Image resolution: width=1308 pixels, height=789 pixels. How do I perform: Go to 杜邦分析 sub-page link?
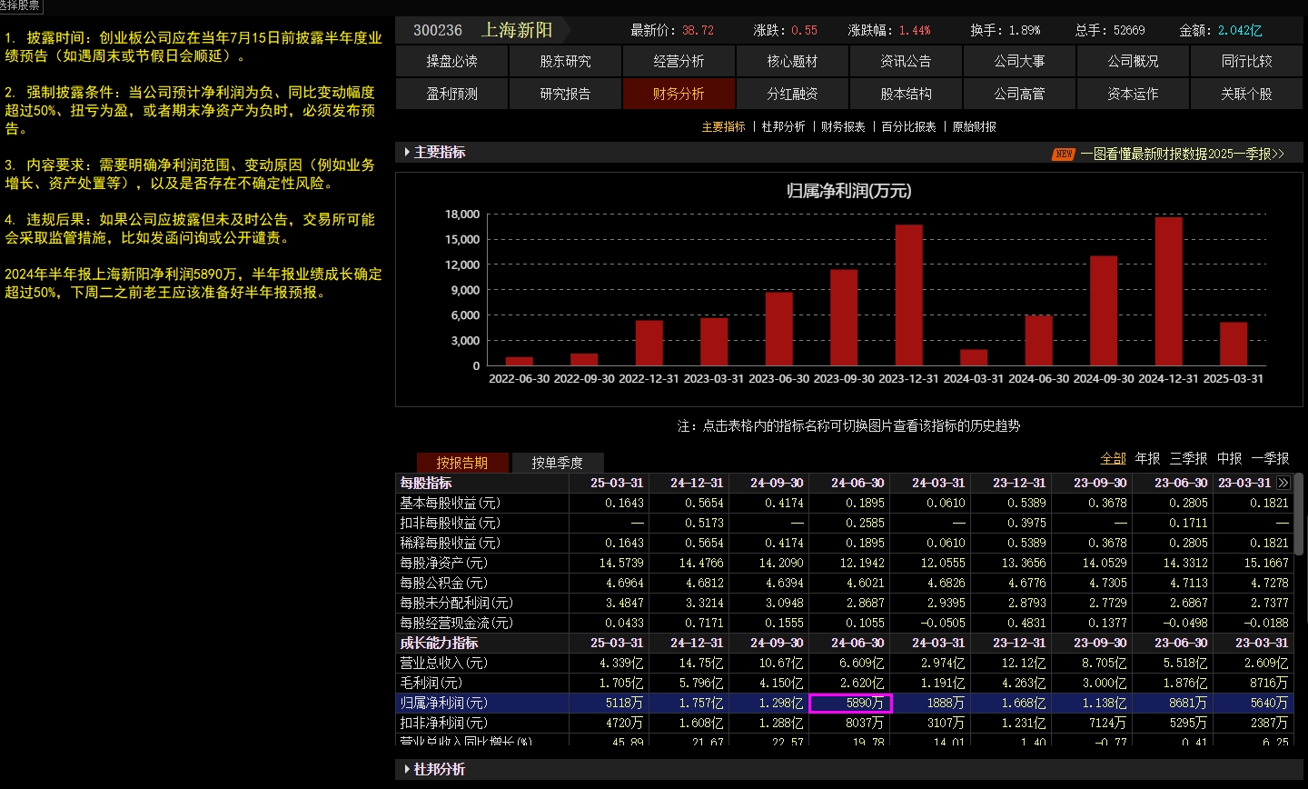click(783, 126)
